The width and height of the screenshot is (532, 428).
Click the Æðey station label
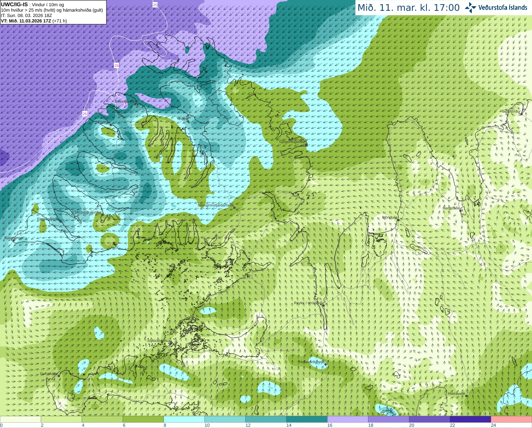click(x=182, y=119)
